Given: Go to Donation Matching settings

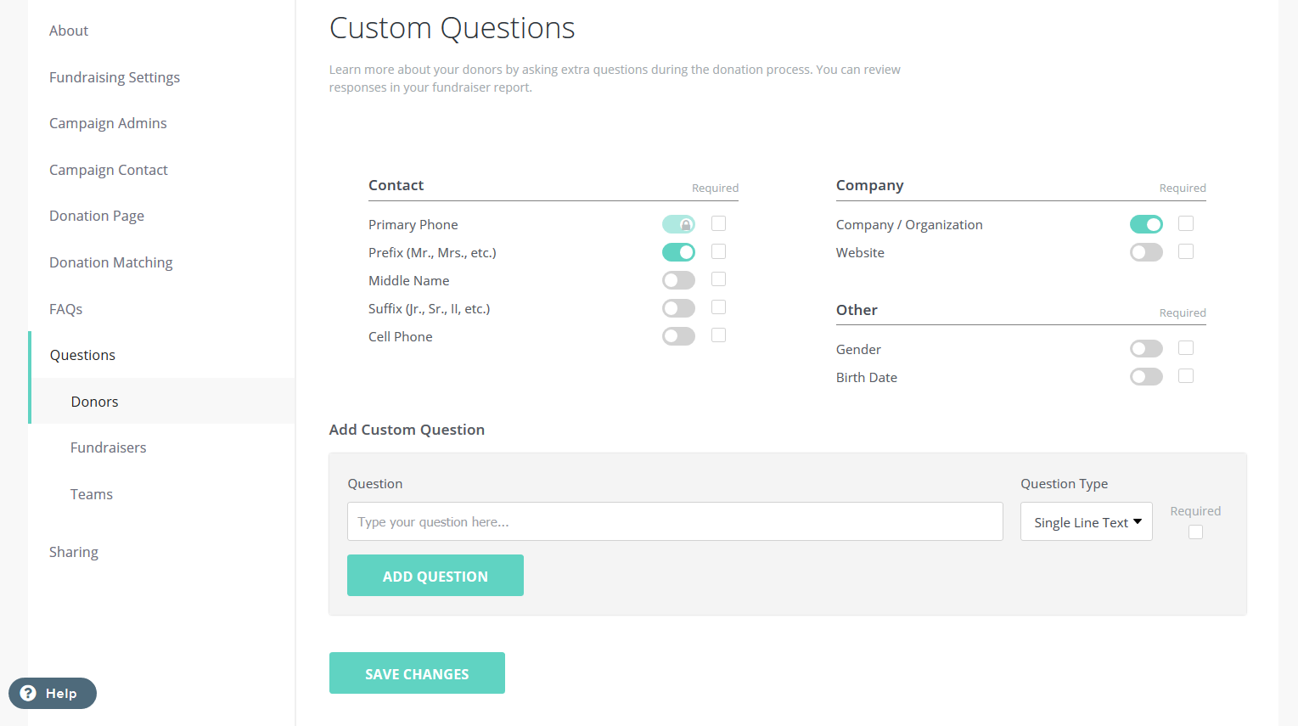Looking at the screenshot, I should point(110,262).
